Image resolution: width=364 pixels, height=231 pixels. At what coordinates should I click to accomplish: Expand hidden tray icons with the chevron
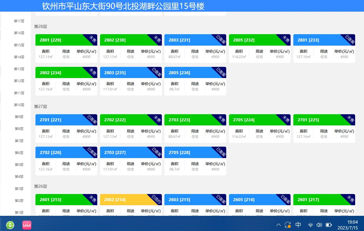click(278, 225)
